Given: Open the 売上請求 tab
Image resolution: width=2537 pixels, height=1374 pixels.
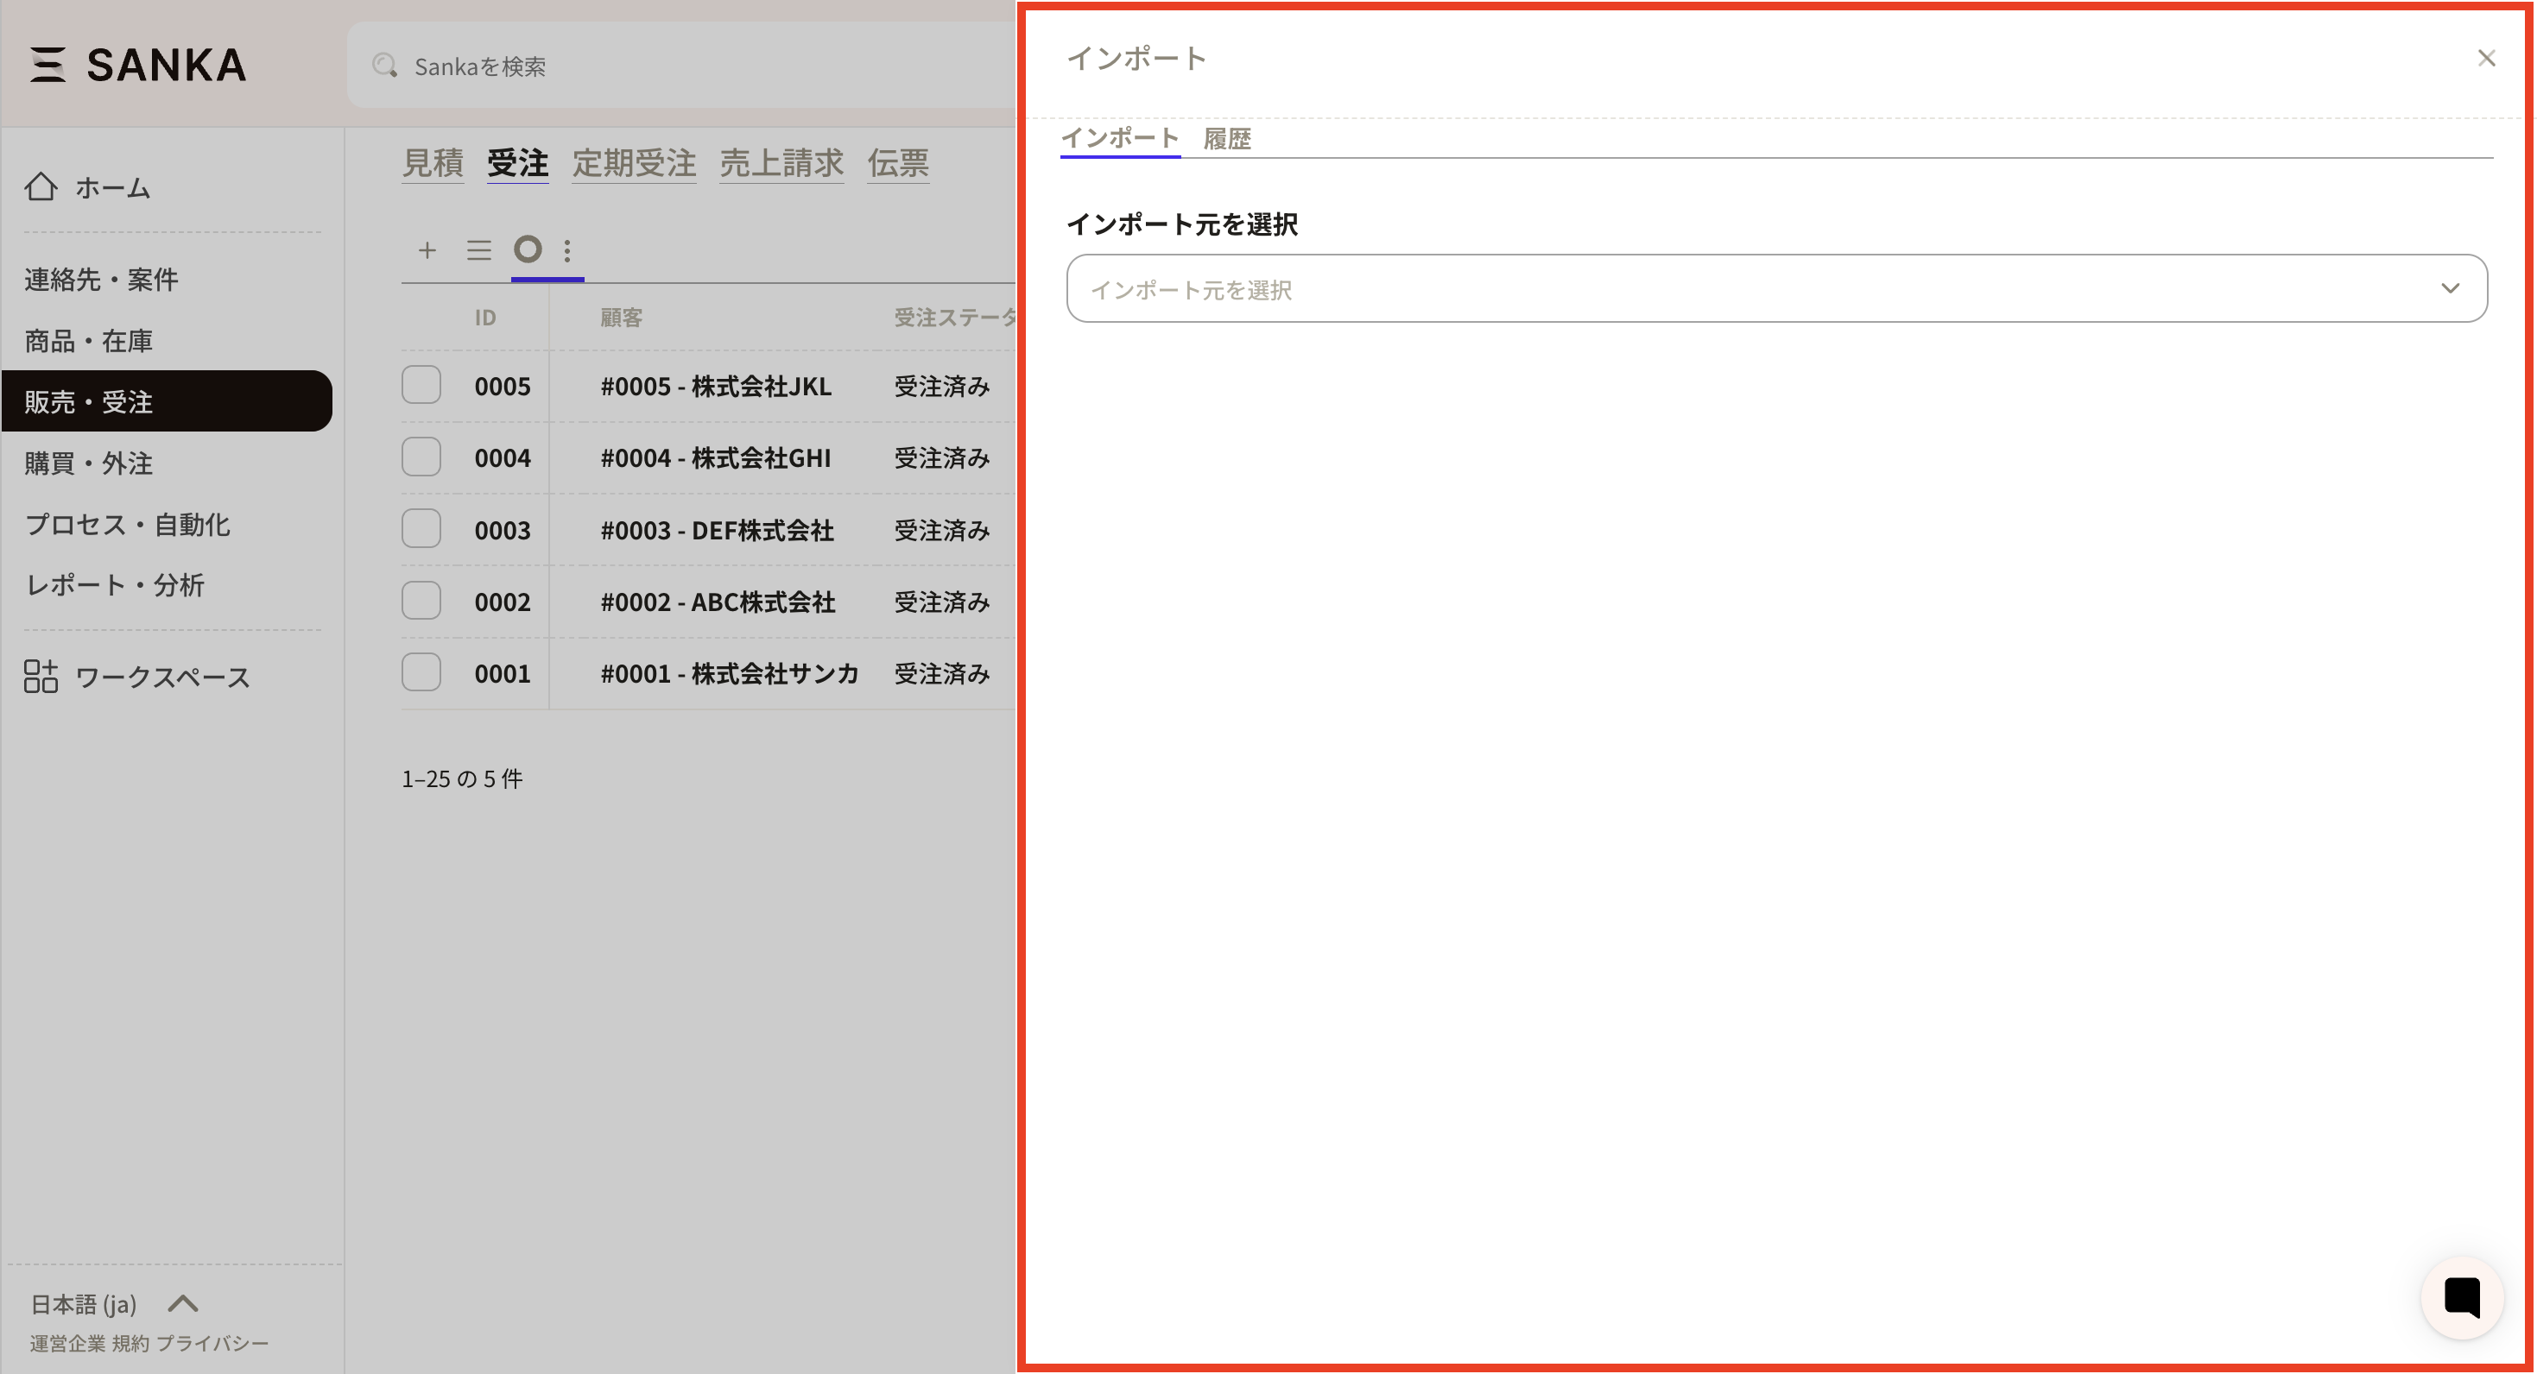Looking at the screenshot, I should click(781, 163).
